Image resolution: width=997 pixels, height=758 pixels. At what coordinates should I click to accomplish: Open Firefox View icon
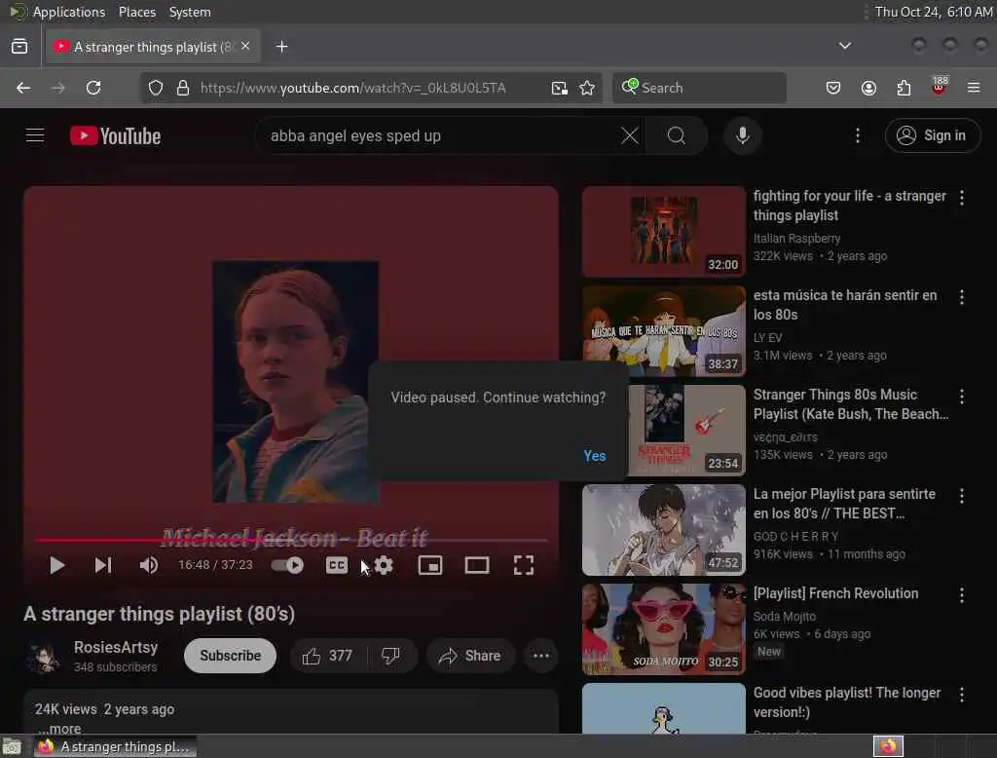pyautogui.click(x=19, y=47)
